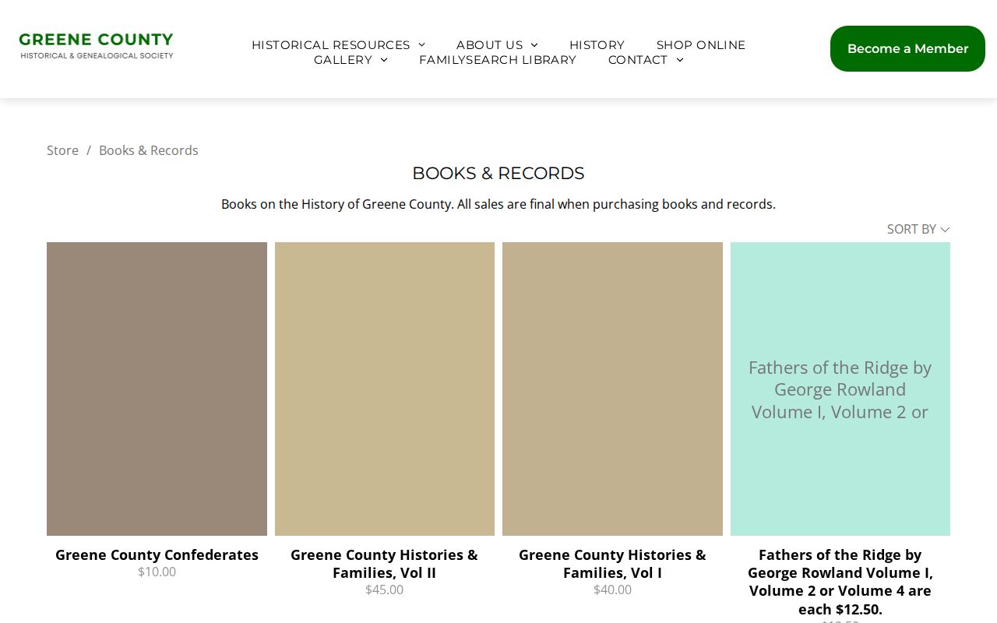Image resolution: width=997 pixels, height=623 pixels.
Task: Open Greene County Histories & Families, Vol II title
Action: pos(384,564)
